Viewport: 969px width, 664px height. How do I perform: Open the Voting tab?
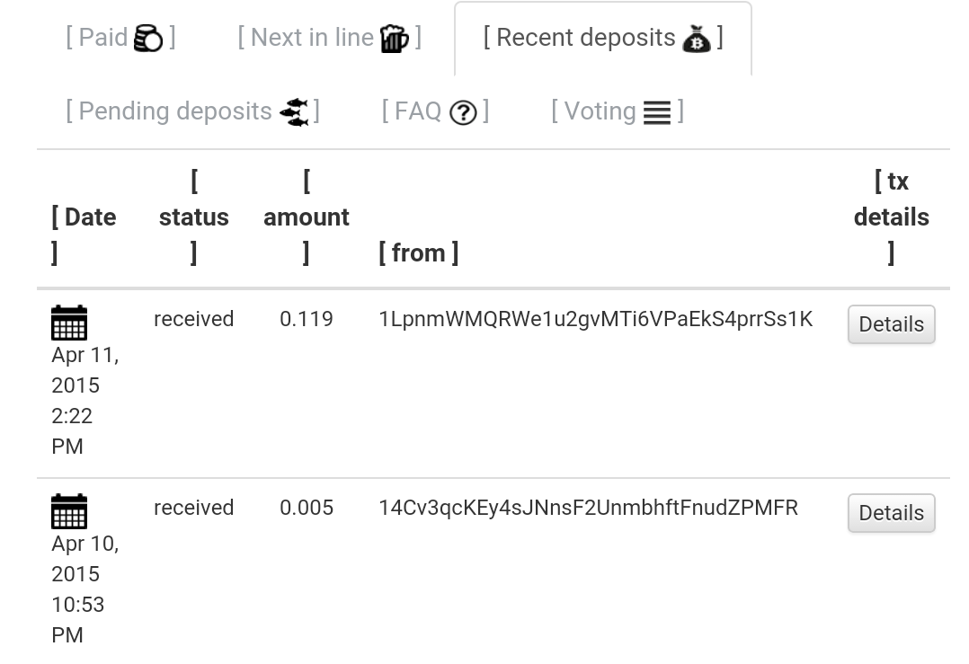(618, 111)
